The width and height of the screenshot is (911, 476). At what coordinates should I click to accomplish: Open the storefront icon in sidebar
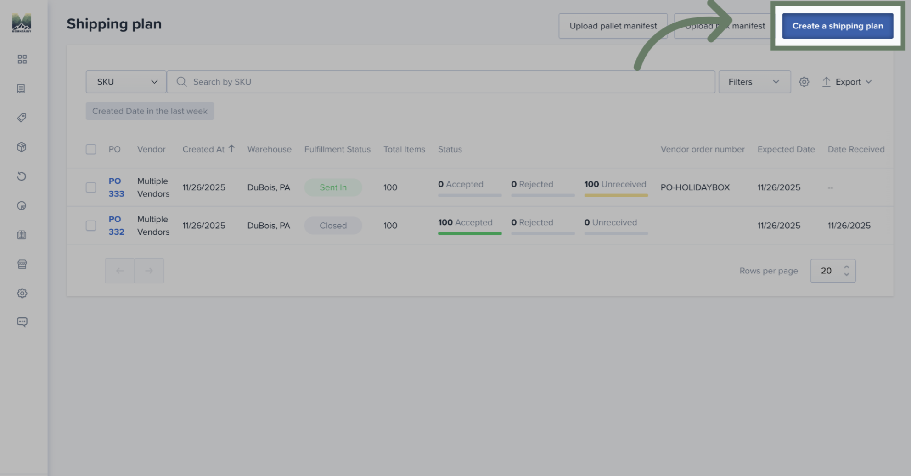tap(22, 264)
